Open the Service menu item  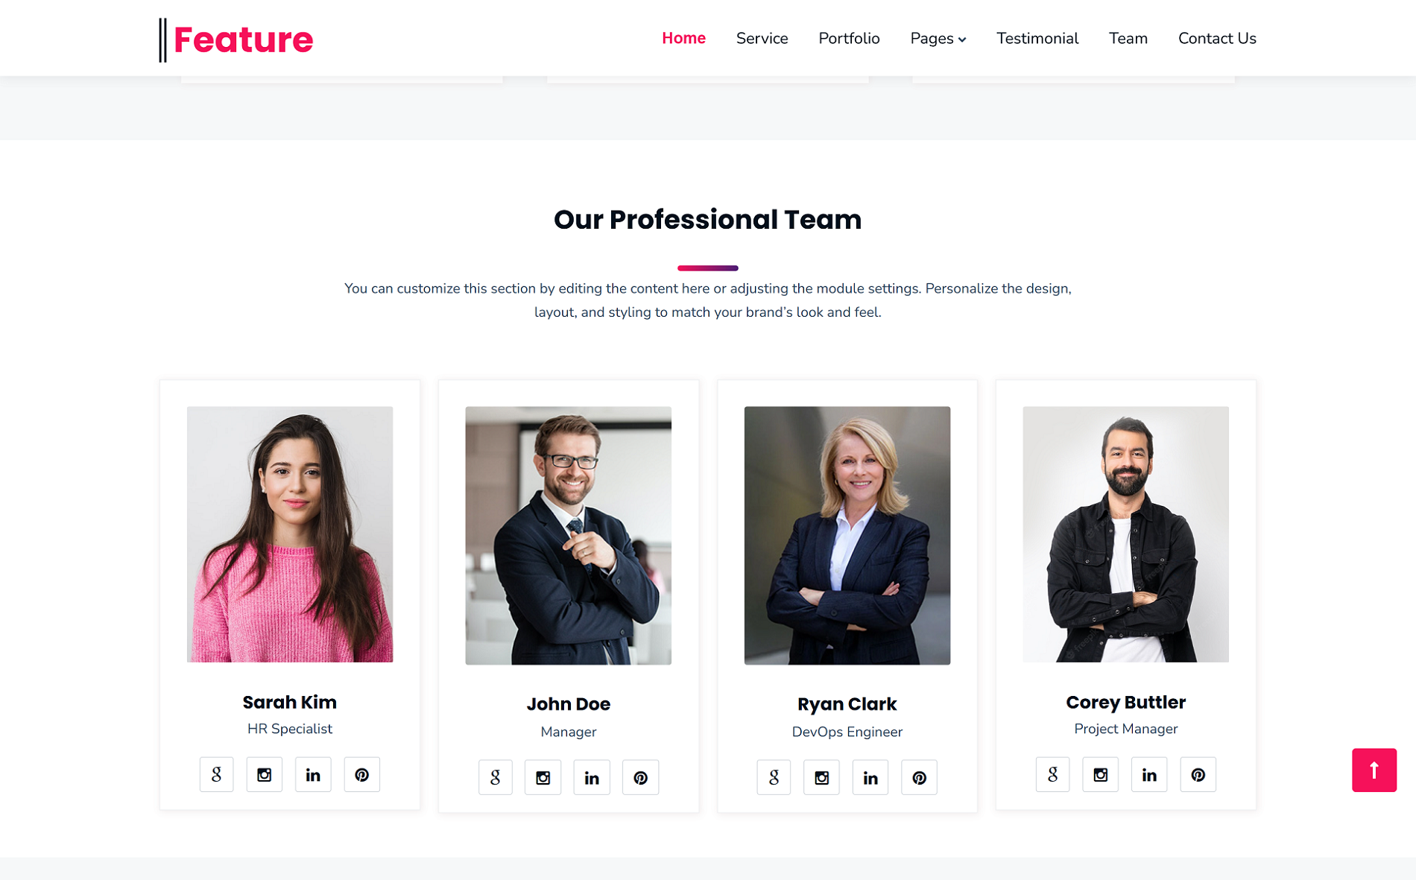(x=762, y=38)
